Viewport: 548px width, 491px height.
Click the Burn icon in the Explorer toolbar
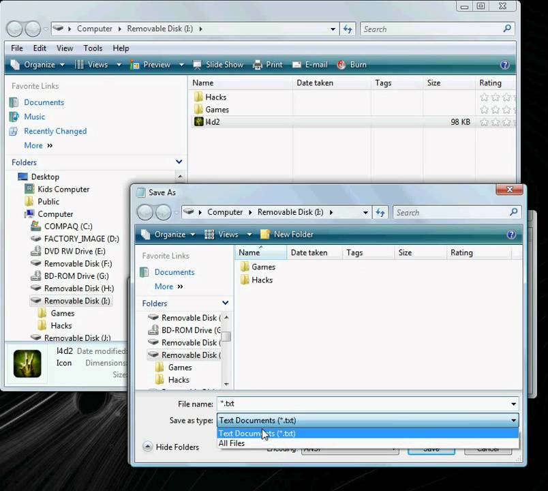coord(352,65)
